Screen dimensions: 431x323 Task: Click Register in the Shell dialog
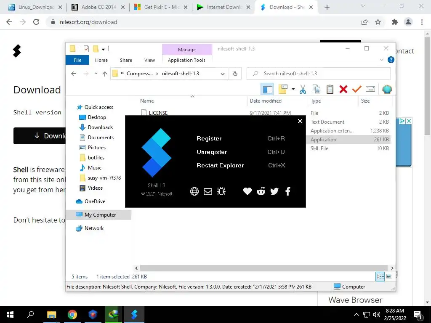[209, 138]
